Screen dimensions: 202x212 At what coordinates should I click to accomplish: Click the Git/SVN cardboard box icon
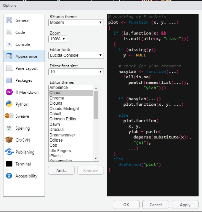[9, 140]
